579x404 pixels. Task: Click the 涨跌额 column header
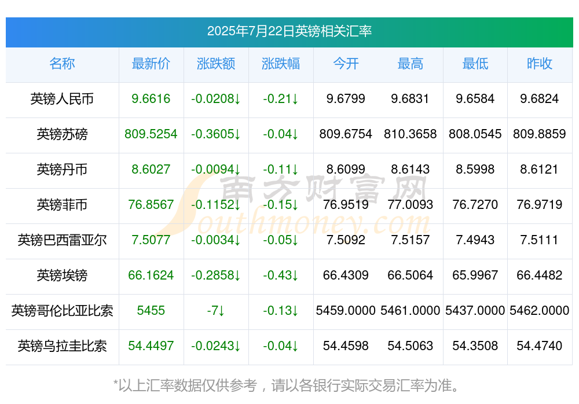[216, 64]
